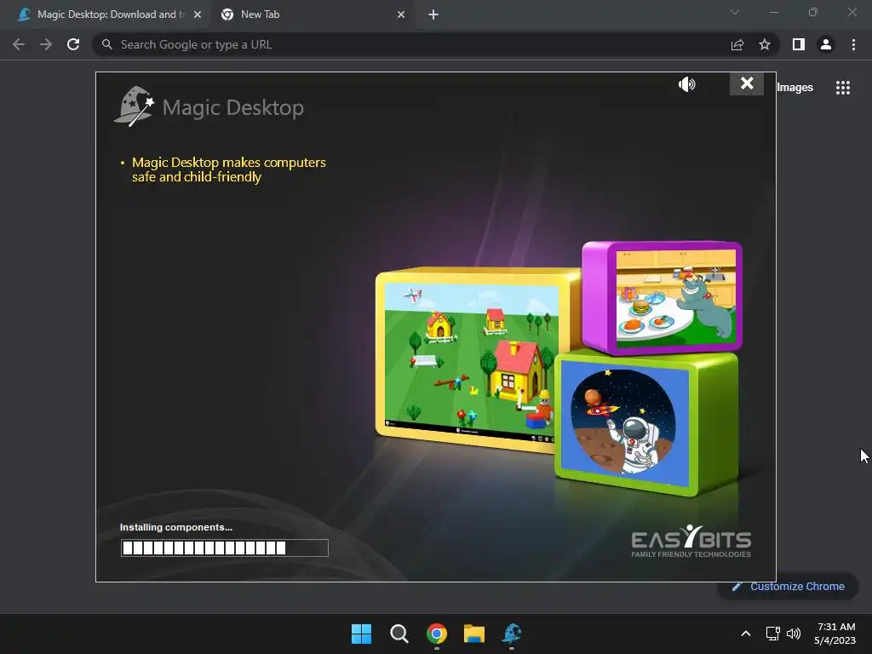Open the Images link on the New Tab page
This screenshot has width=872, height=654.
click(795, 88)
